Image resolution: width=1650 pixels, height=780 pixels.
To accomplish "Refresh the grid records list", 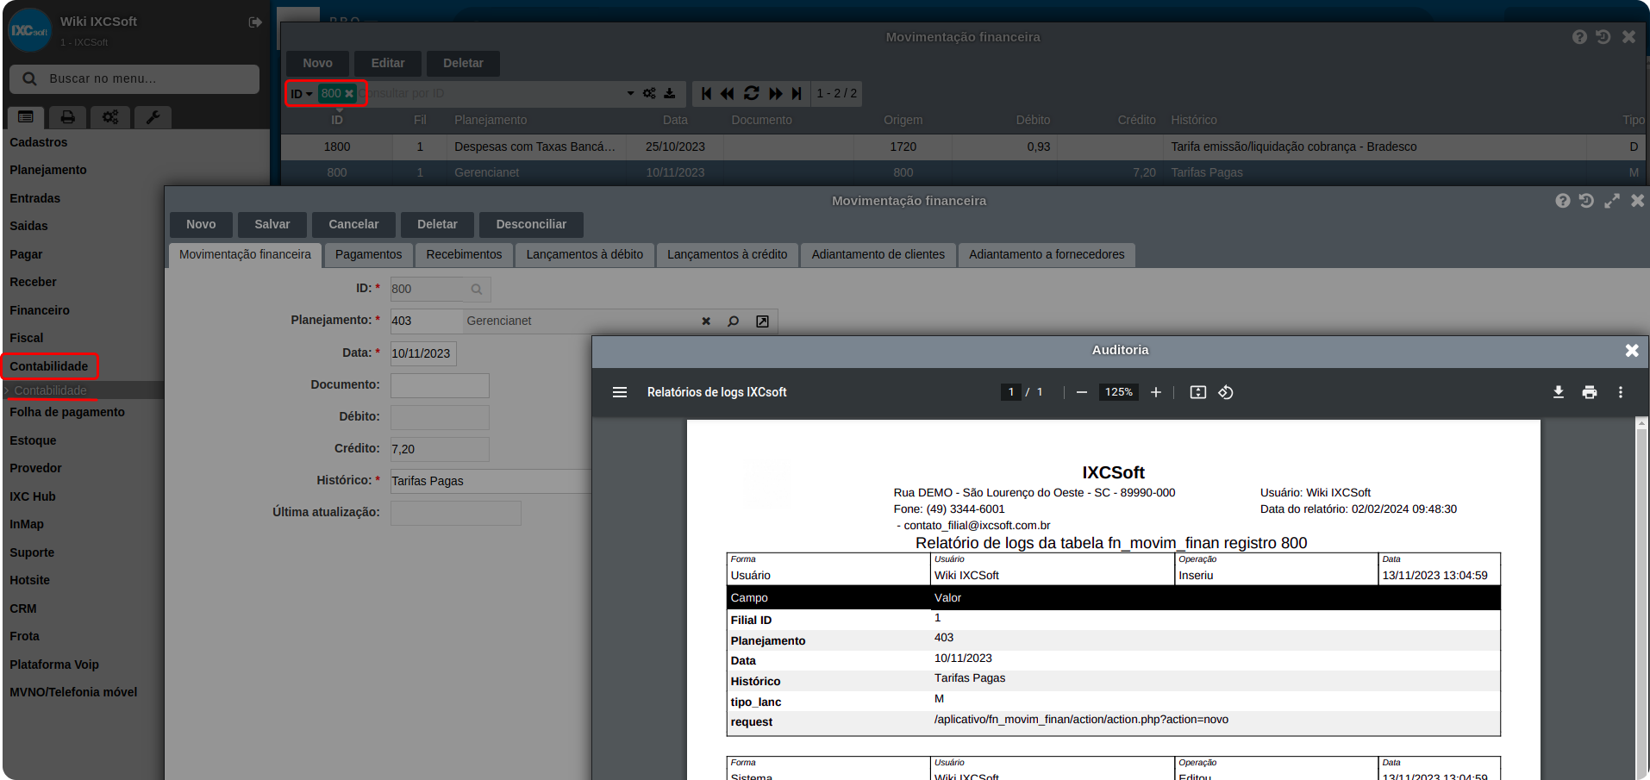I will pyautogui.click(x=752, y=93).
